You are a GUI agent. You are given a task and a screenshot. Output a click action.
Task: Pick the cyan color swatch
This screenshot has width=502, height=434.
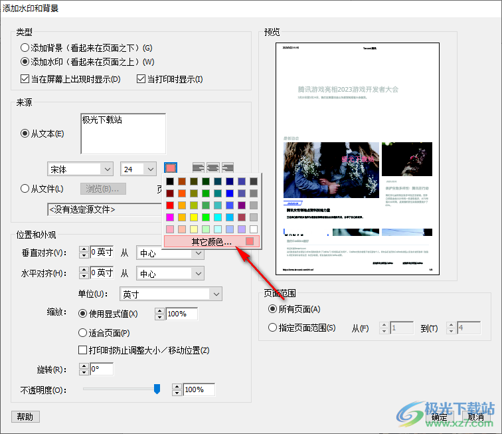click(218, 217)
